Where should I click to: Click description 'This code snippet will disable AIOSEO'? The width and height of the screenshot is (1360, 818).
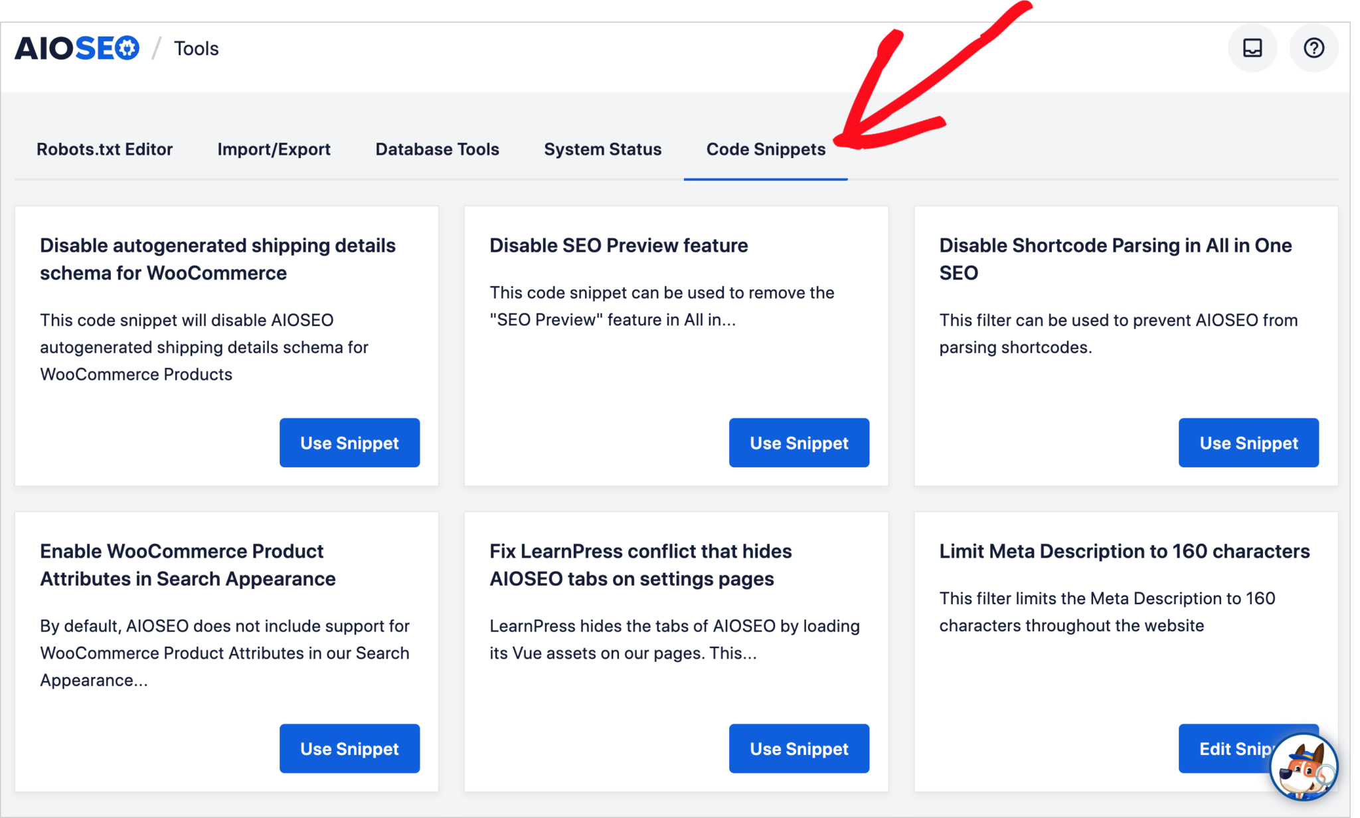tap(204, 347)
